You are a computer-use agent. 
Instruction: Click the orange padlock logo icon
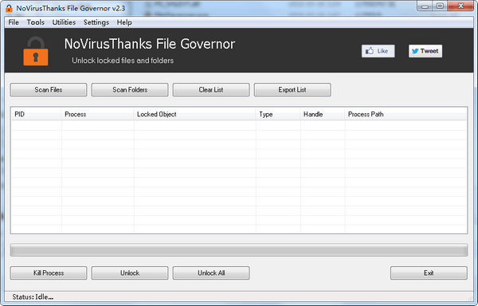pos(36,51)
